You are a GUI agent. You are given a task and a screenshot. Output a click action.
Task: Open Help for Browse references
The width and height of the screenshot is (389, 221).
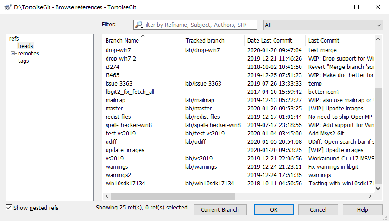click(363, 210)
